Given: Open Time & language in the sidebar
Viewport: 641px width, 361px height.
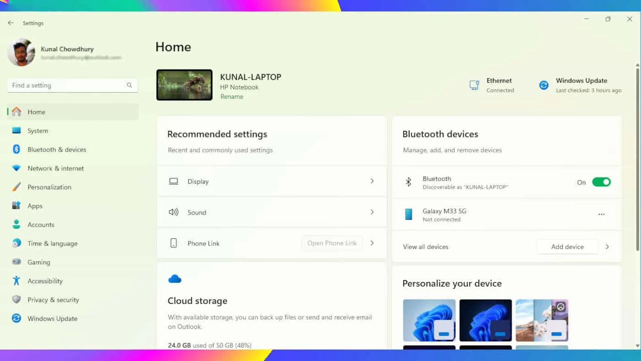Looking at the screenshot, I should click(73, 243).
